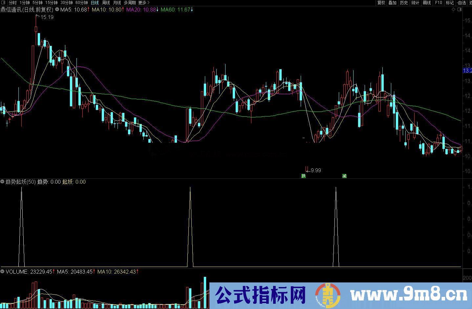Image resolution: width=472 pixels, height=309 pixels.
Task: Open the 统计 statistics button
Action: [x=415, y=3]
